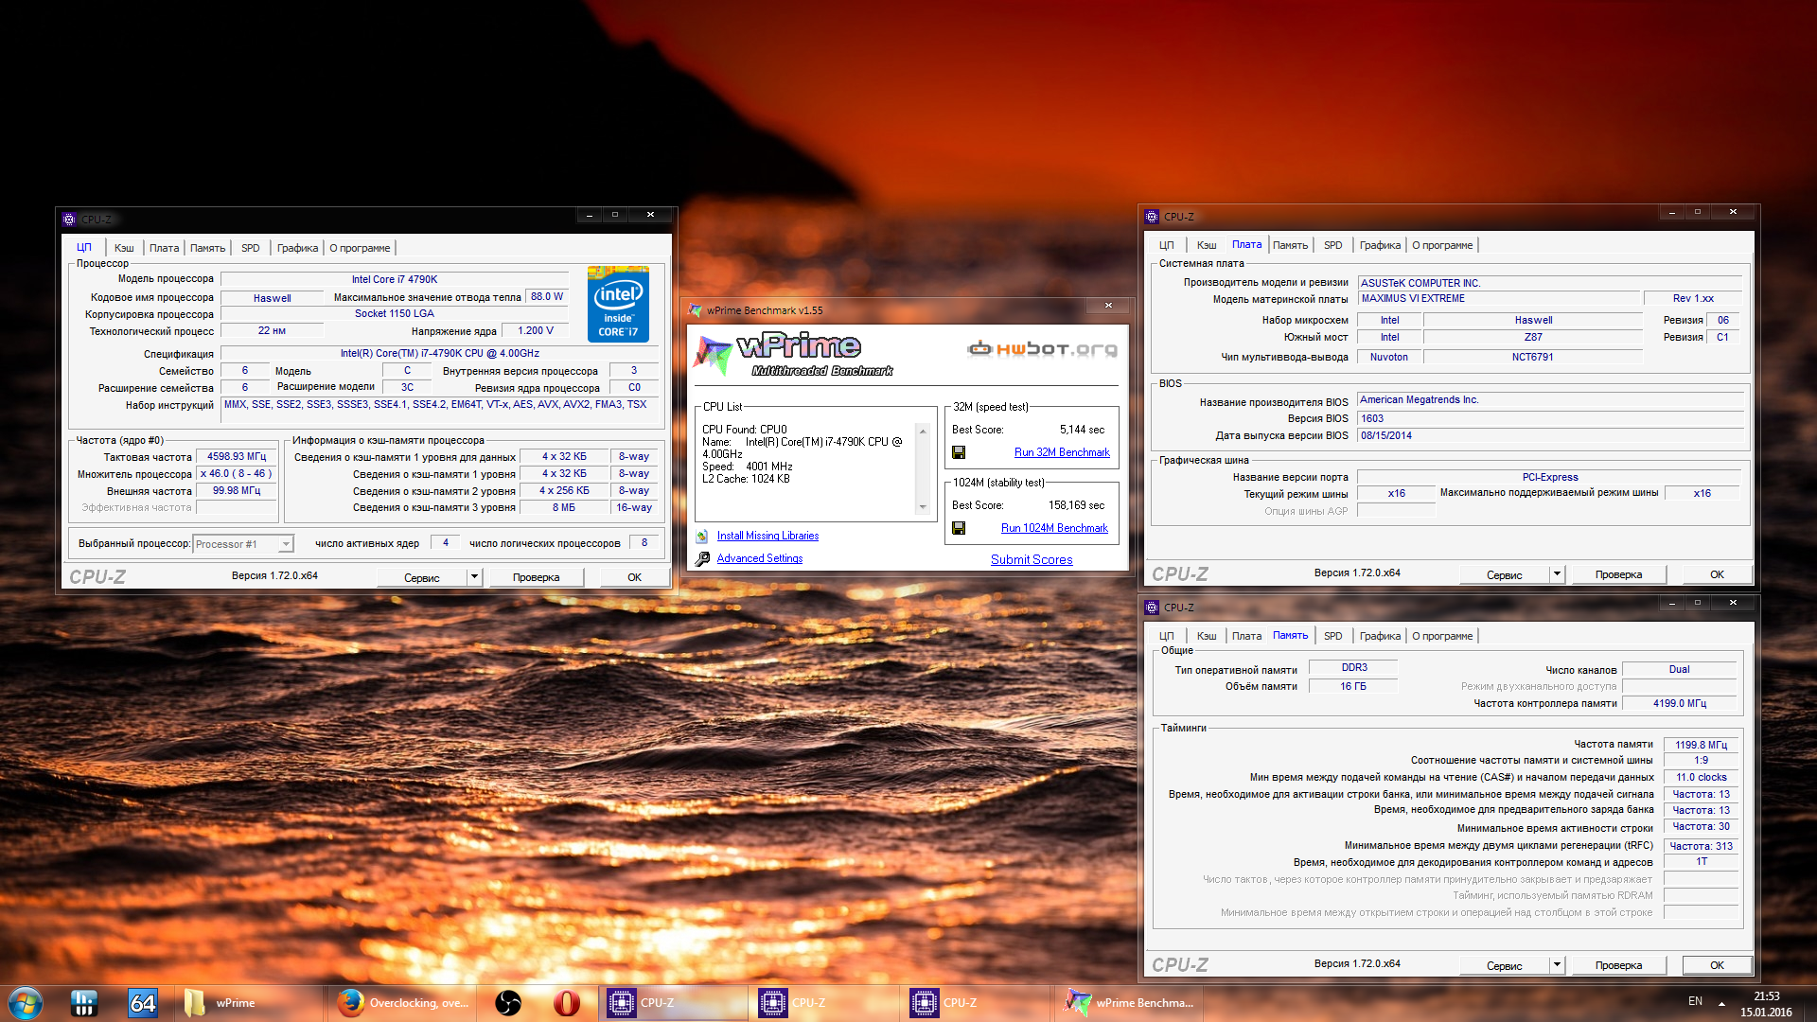
Task: Open the Processor #1 selection dropdown
Action: 243,544
